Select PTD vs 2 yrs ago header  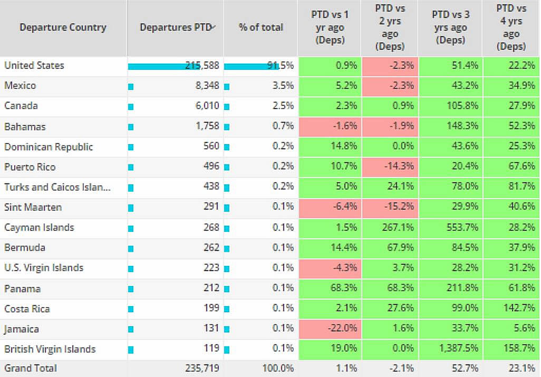pos(390,27)
